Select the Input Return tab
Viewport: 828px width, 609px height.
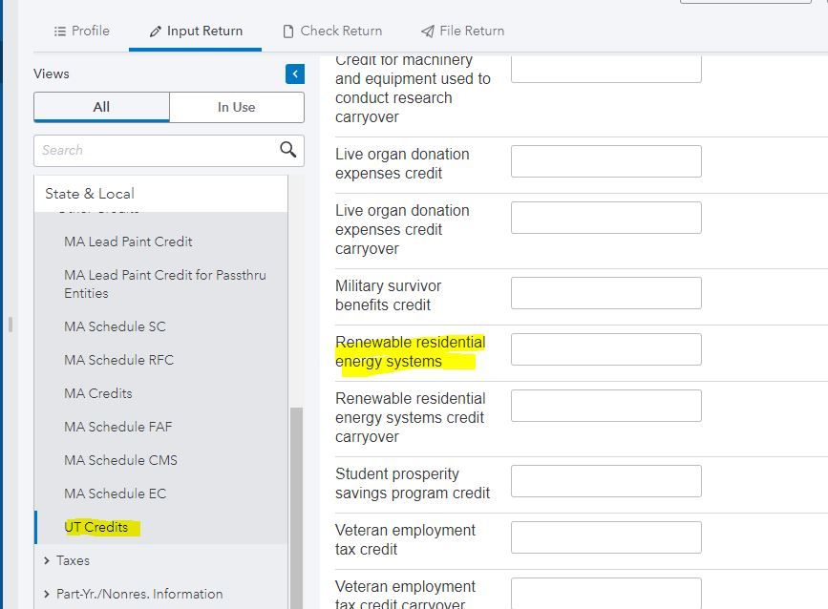[x=195, y=31]
